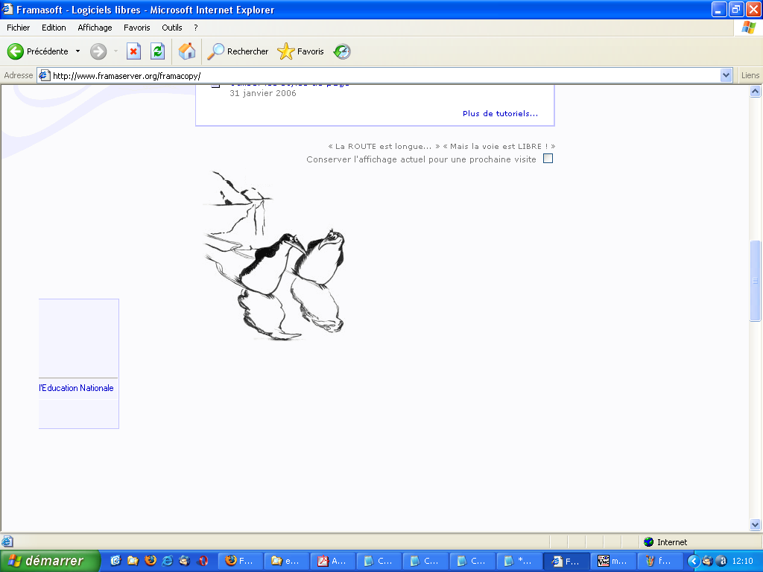Open the démarrer start menu
763x572 pixels.
[50, 561]
